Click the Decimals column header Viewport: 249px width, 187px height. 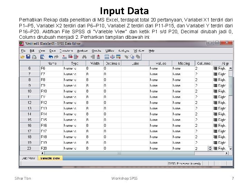[x=113, y=63]
